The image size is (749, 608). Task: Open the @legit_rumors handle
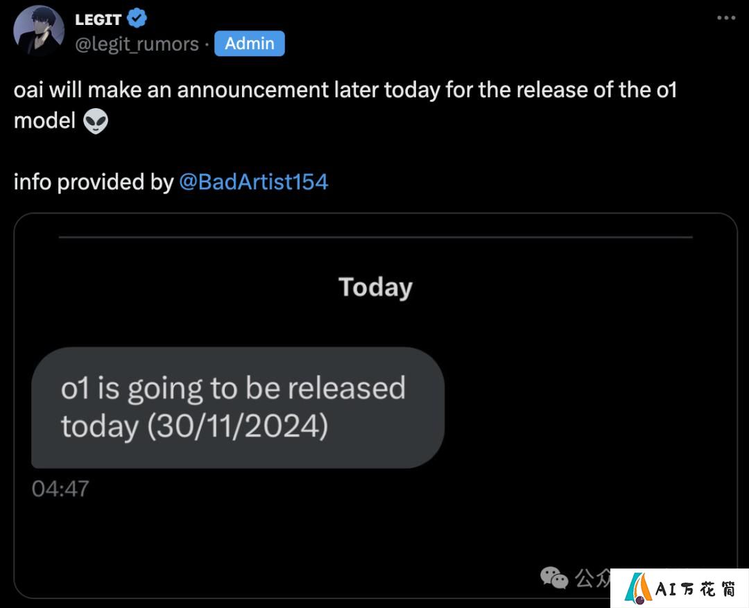pyautogui.click(x=137, y=44)
